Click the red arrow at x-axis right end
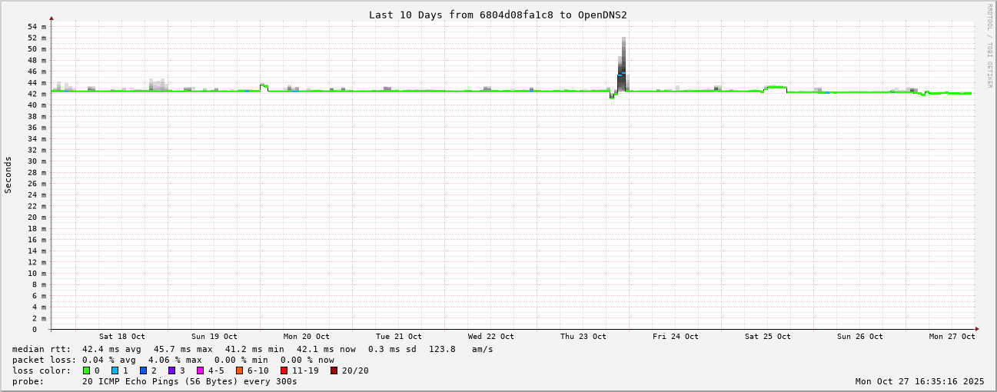 click(x=977, y=329)
